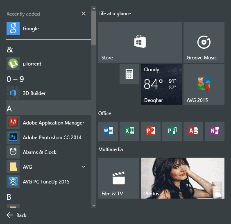Image resolution: width=231 pixels, height=224 pixels.
Task: Open the Photos live tile
Action: pyautogui.click(x=183, y=178)
